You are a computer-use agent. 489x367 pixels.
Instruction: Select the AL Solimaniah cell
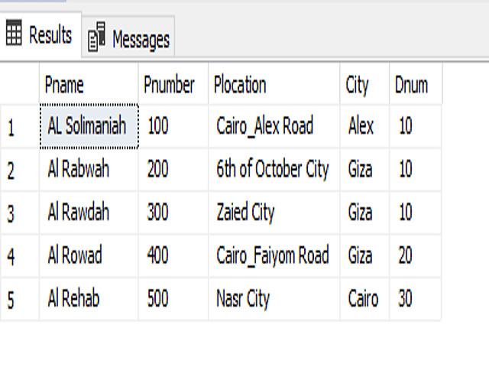pyautogui.click(x=89, y=125)
